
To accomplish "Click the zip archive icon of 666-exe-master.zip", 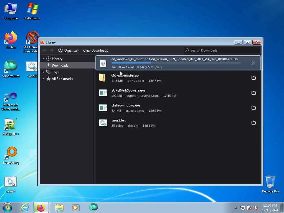I will 103,78.
